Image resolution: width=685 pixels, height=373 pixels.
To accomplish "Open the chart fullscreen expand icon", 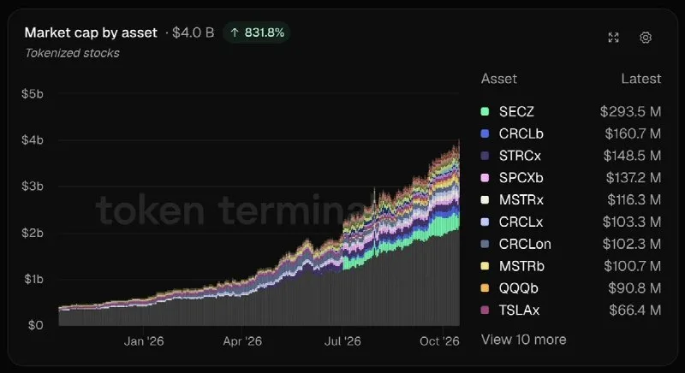I will click(613, 38).
